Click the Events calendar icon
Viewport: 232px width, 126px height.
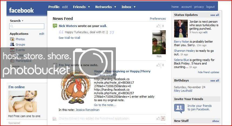pos(12,50)
